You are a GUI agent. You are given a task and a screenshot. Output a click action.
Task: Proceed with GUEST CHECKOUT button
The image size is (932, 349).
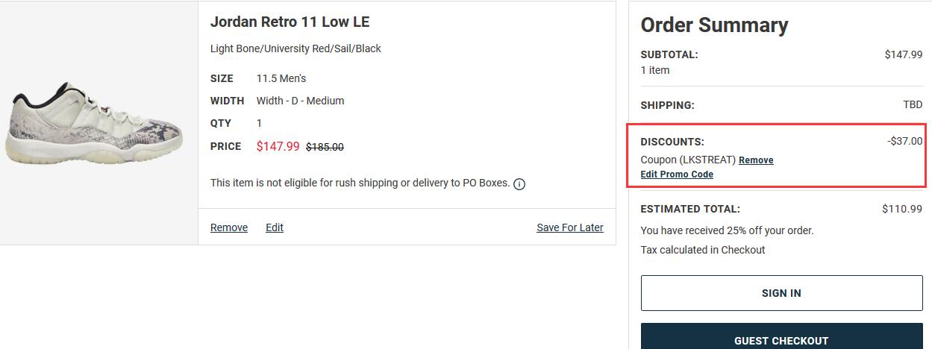coord(781,336)
